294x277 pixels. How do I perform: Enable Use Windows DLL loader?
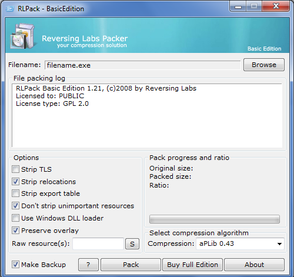[x=15, y=218]
